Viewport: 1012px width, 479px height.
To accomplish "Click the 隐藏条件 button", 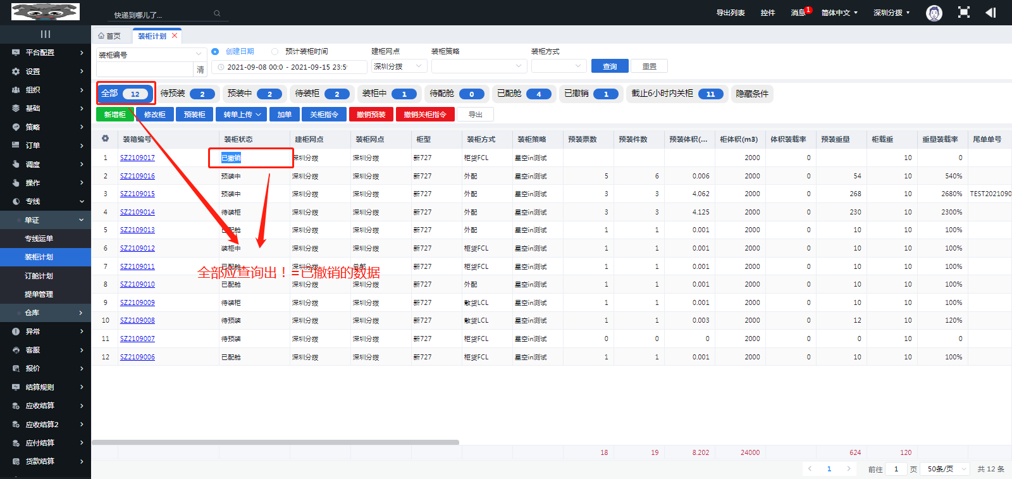I will [x=752, y=94].
